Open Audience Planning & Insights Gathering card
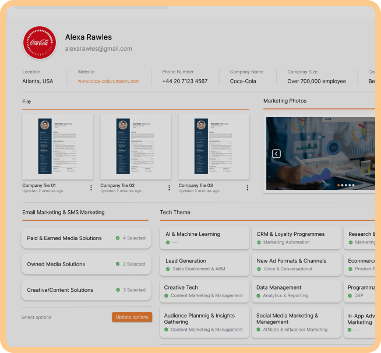Screen dimensions: 381x353 coord(204,322)
